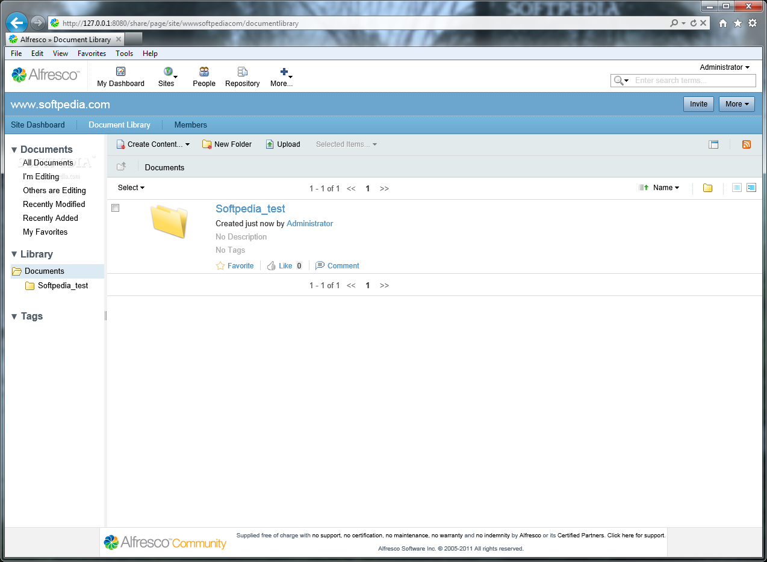Collapse the Library section
The height and width of the screenshot is (562, 767).
pos(33,254)
